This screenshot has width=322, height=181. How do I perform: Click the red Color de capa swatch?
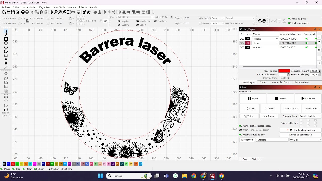[284, 71]
